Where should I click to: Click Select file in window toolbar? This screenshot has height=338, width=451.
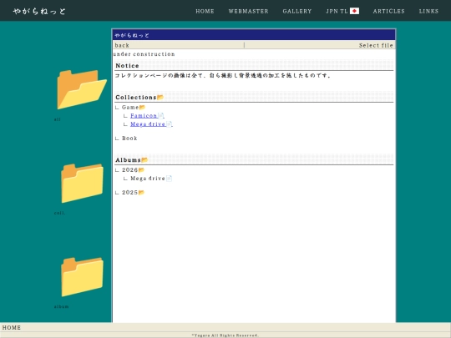[x=376, y=45]
